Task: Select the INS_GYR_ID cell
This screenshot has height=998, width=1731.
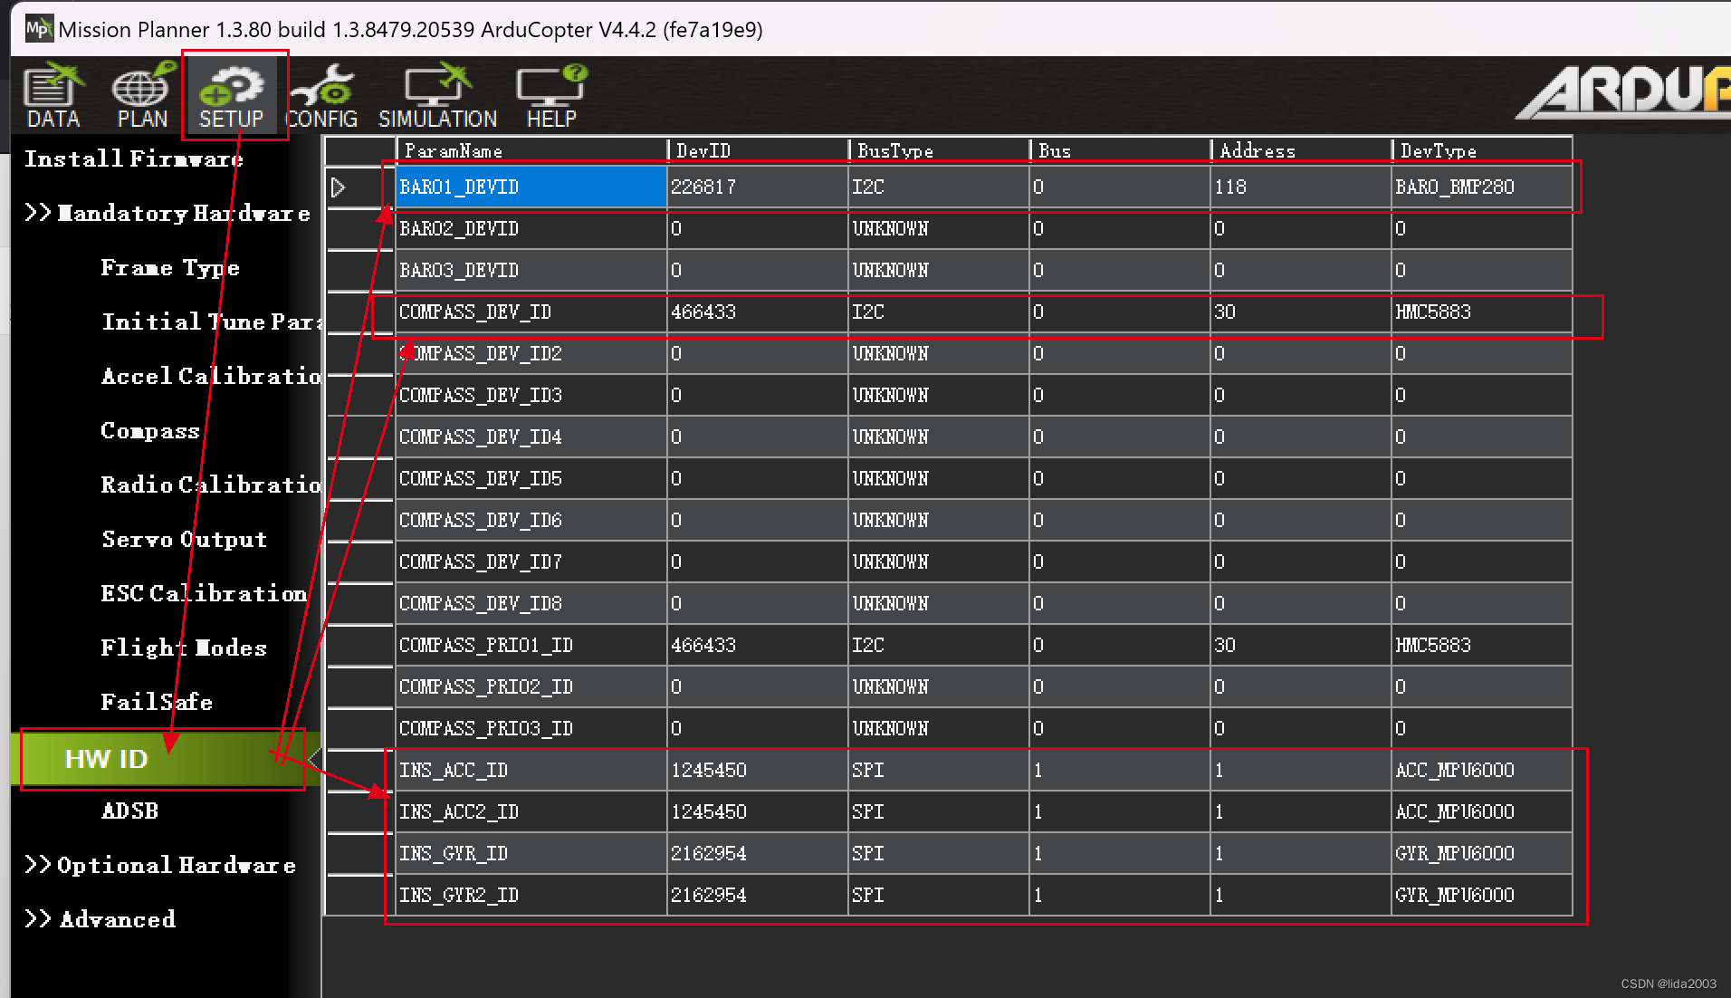Action: (531, 854)
